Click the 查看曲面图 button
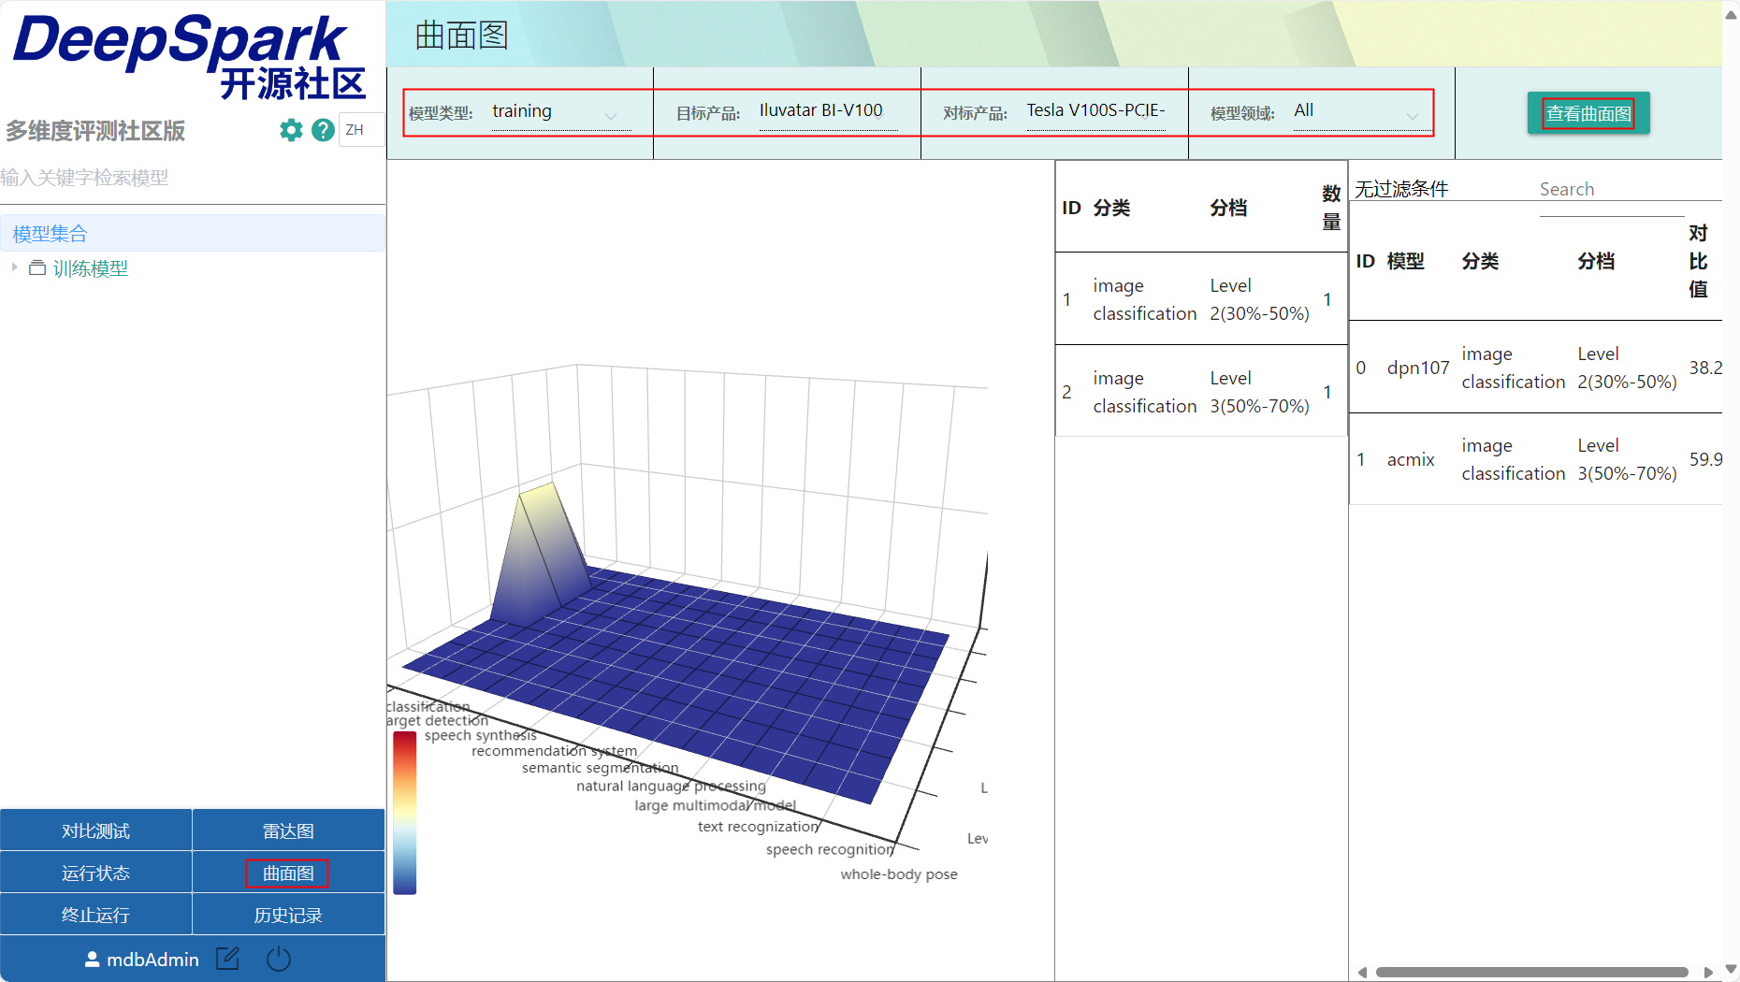Viewport: 1740px width, 982px height. coord(1588,113)
